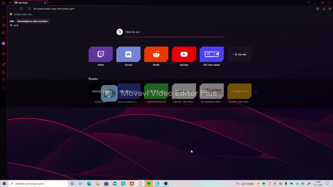This screenshot has width=333, height=187.
Task: Open sidebar three-dot setup menu
Action: 3,177
